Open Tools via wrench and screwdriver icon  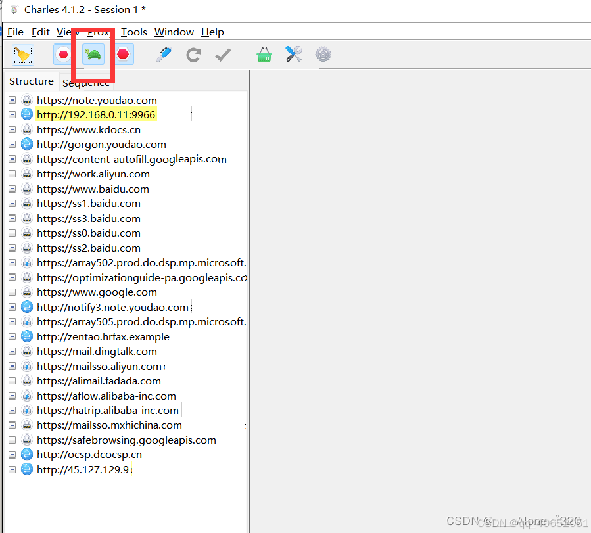[294, 55]
